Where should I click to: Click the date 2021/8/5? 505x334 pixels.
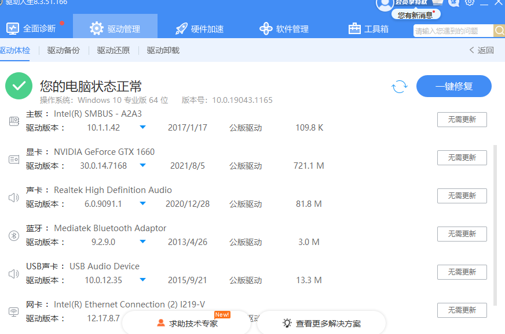pos(188,166)
